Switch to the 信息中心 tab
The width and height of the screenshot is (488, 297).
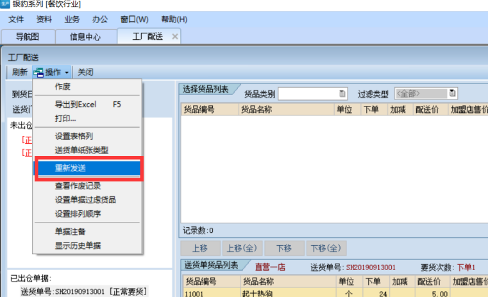pyautogui.click(x=85, y=37)
